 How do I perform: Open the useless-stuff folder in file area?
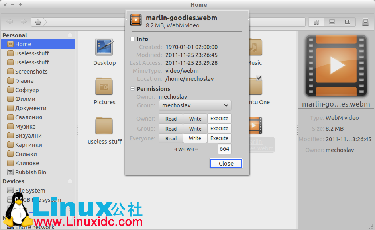pos(104,127)
